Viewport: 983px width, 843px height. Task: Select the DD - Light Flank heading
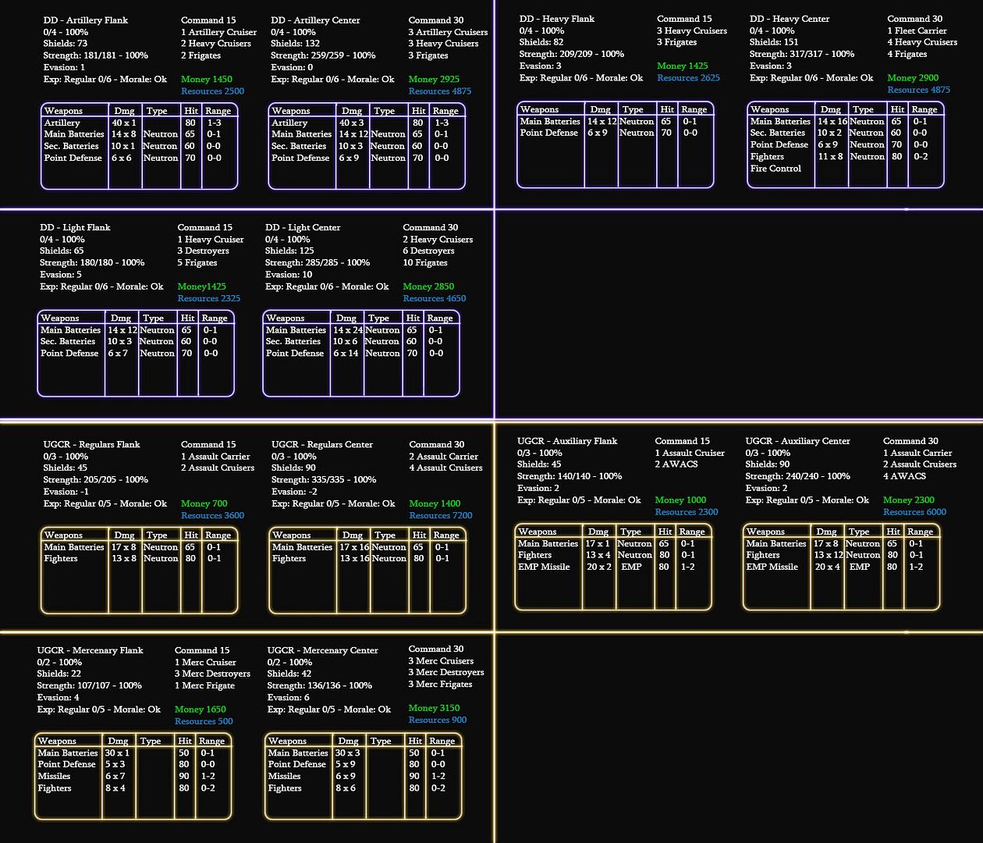75,227
